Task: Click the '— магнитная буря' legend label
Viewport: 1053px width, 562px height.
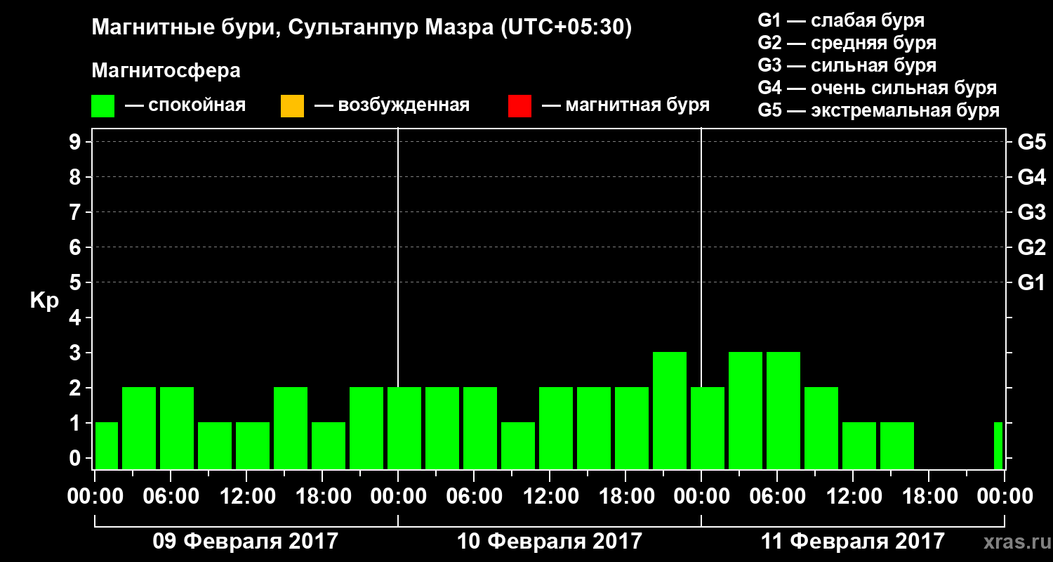Action: click(625, 105)
